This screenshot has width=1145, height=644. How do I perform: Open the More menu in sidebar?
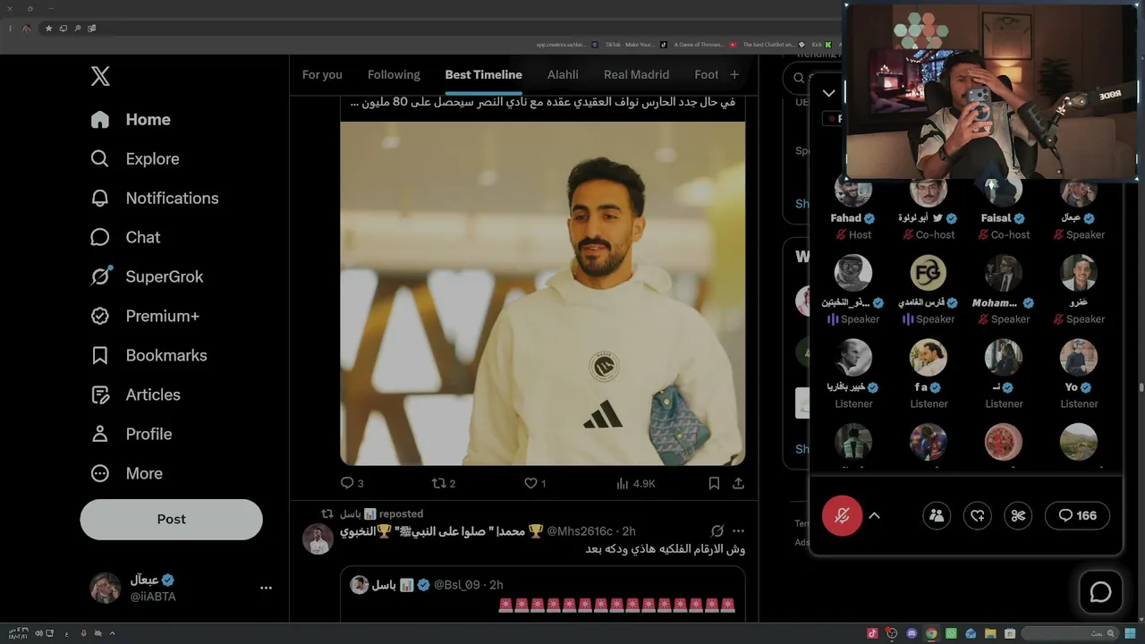coord(126,473)
